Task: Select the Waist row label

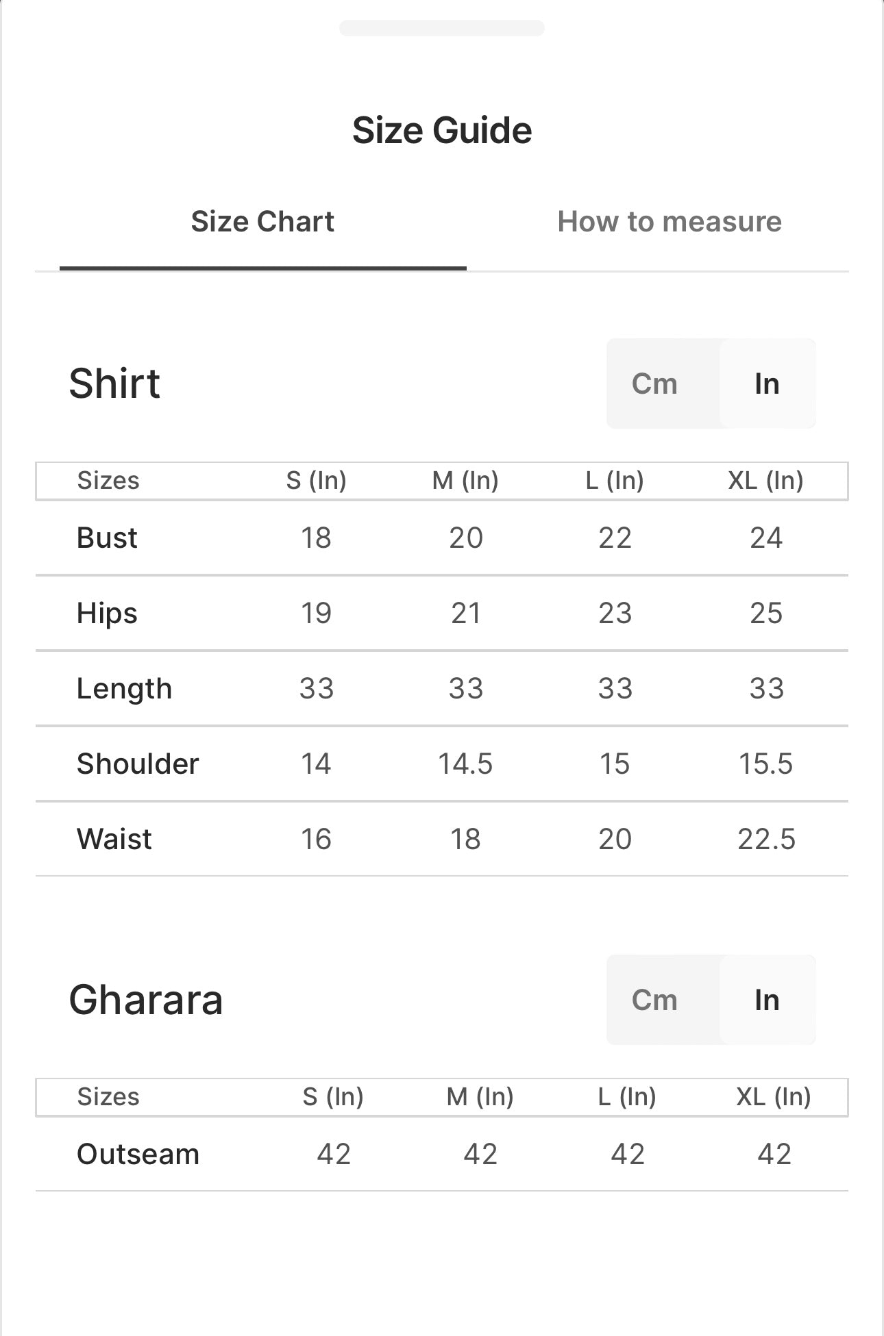Action: (x=114, y=839)
